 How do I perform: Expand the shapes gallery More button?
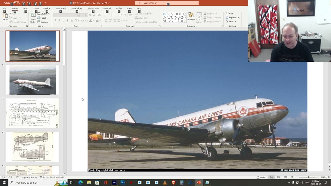[x=185, y=21]
